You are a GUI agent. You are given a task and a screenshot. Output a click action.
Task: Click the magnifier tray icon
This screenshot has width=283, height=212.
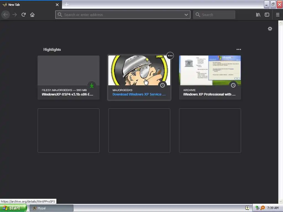click(x=263, y=208)
